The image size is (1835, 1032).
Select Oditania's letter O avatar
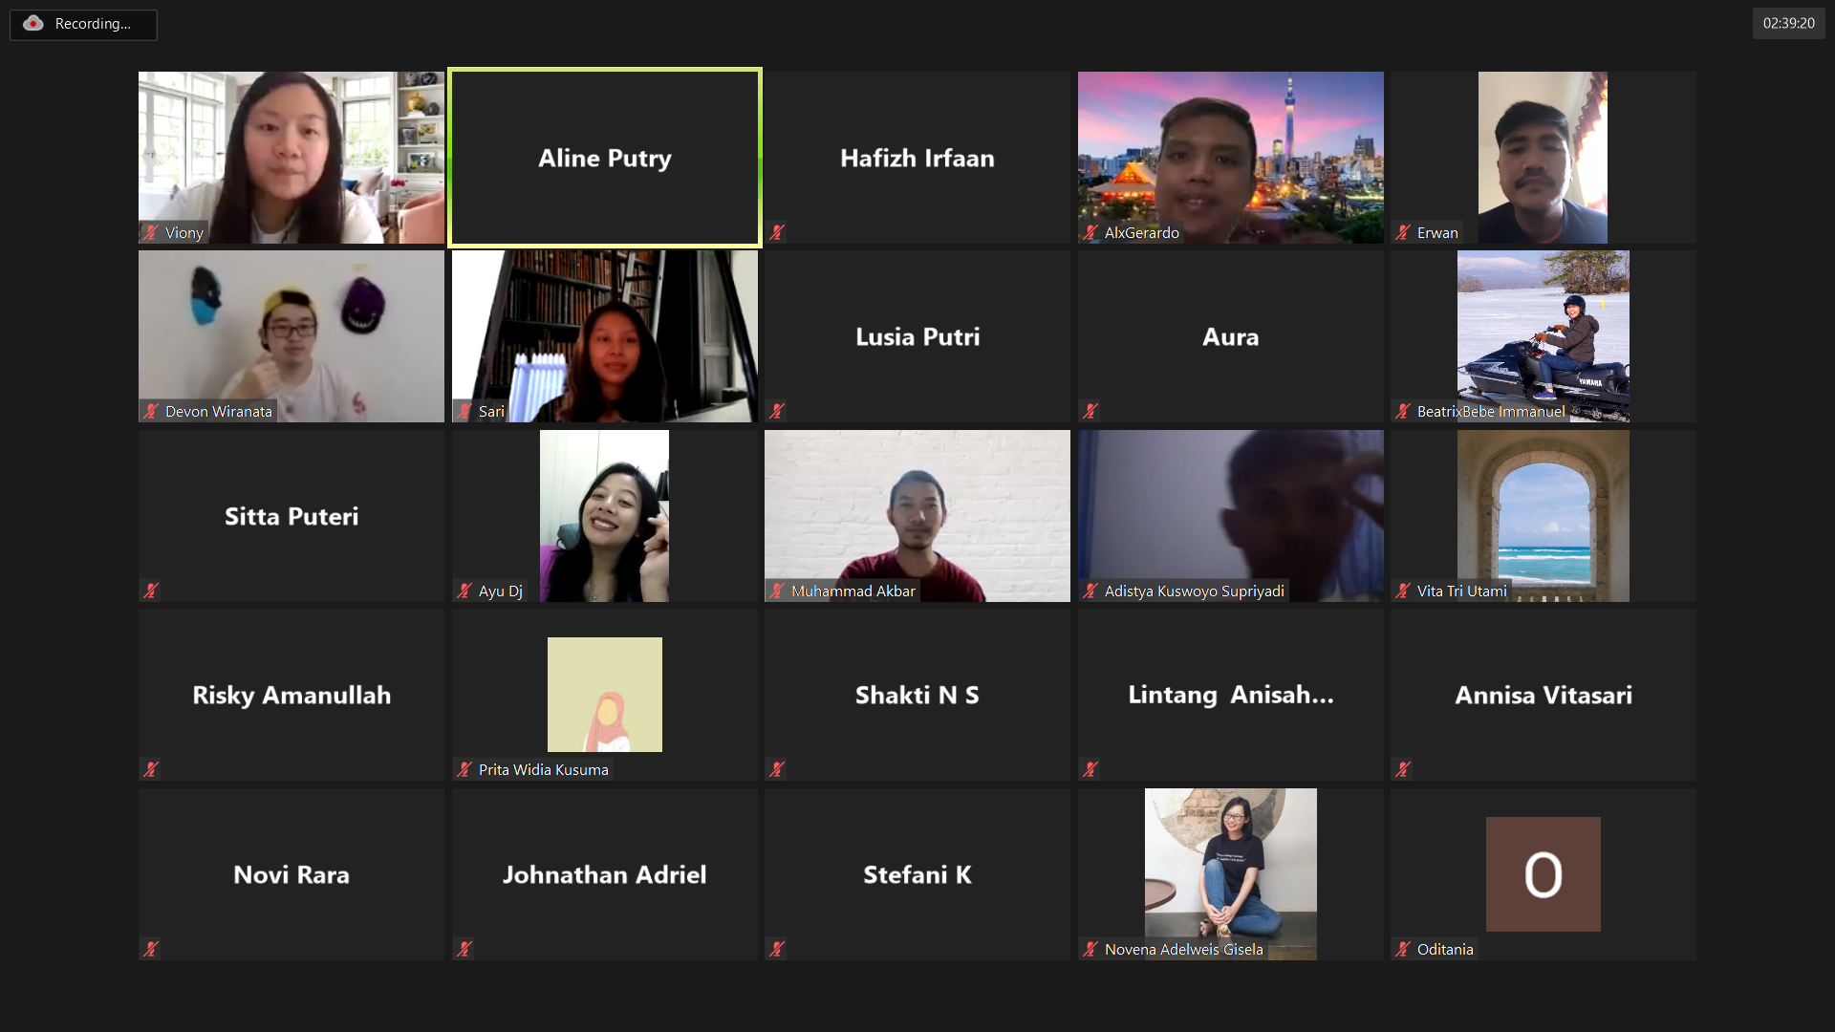click(x=1544, y=874)
